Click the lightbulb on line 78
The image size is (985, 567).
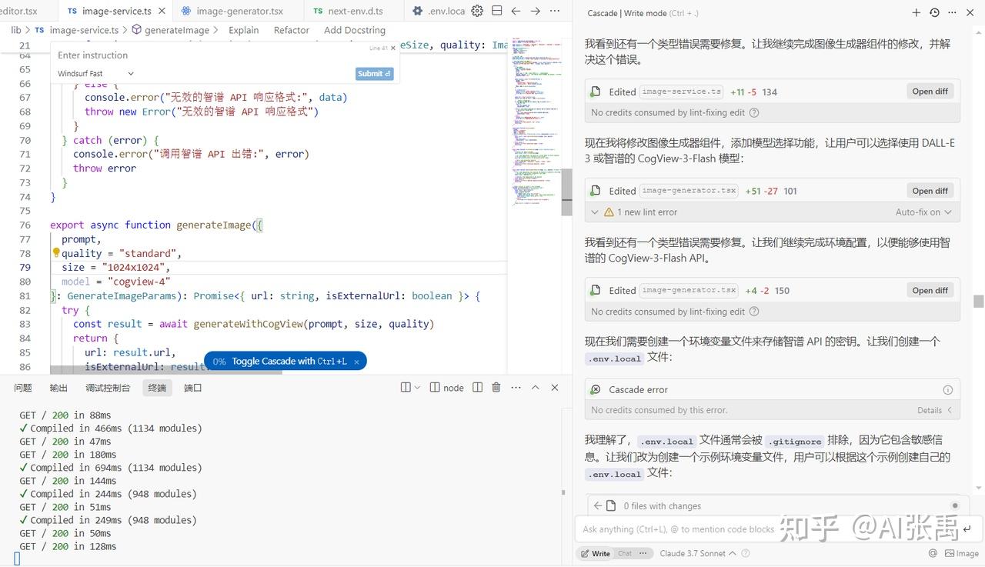tap(55, 252)
